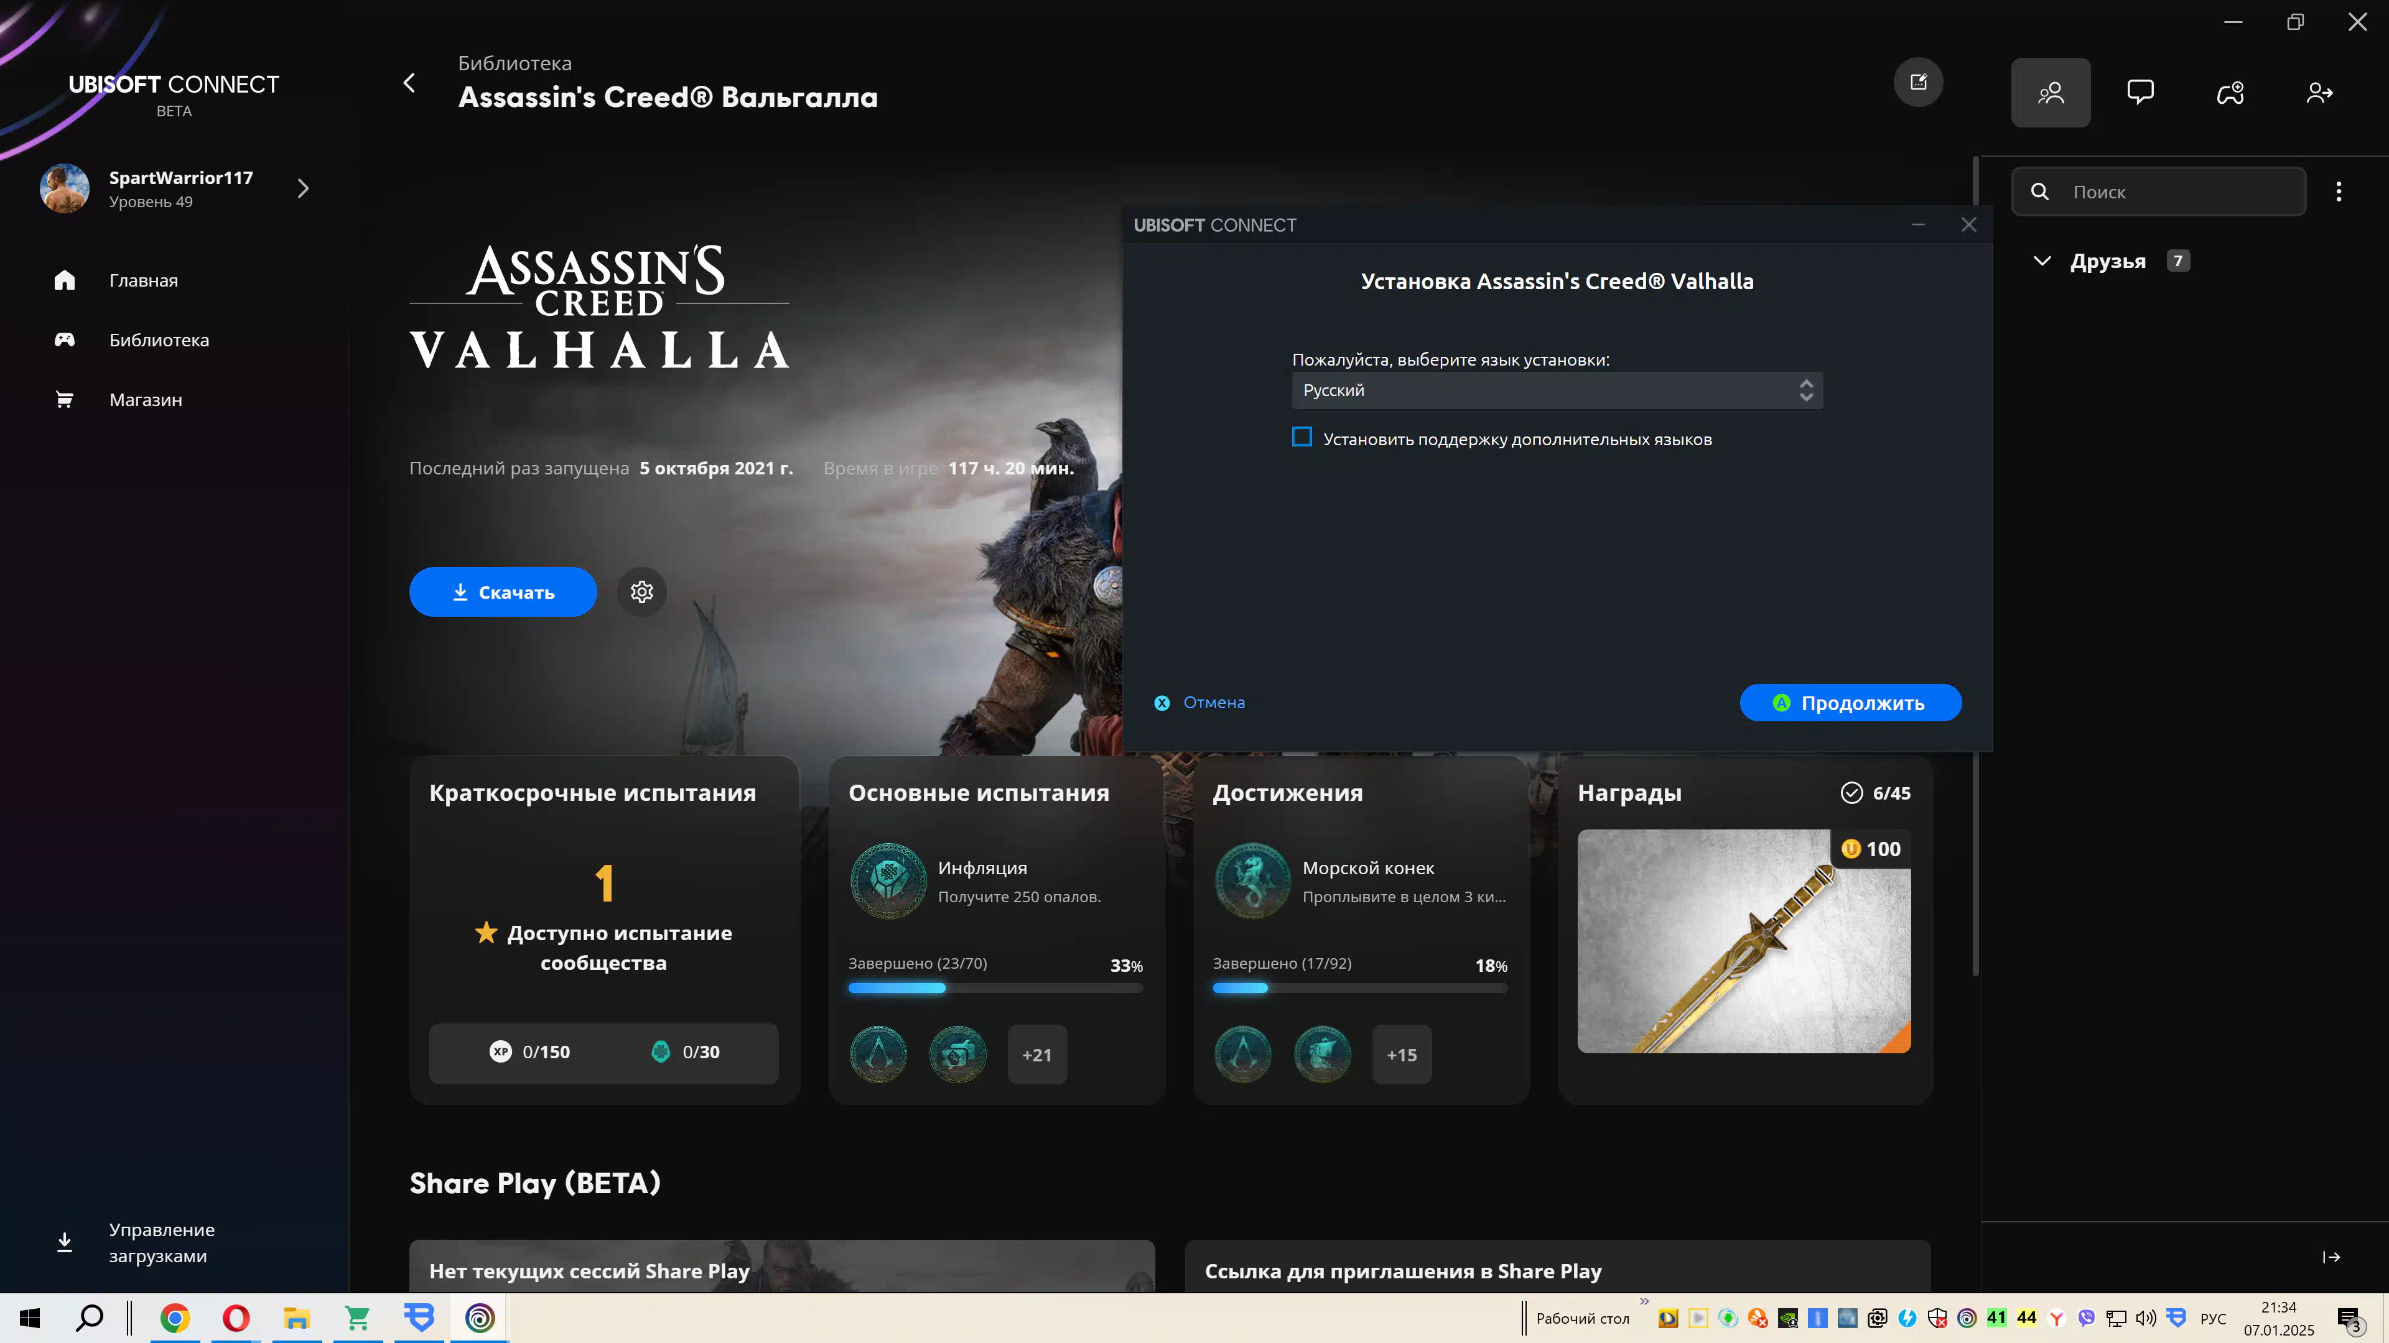Click the Библиотека breadcrumb at top

pyautogui.click(x=515, y=63)
